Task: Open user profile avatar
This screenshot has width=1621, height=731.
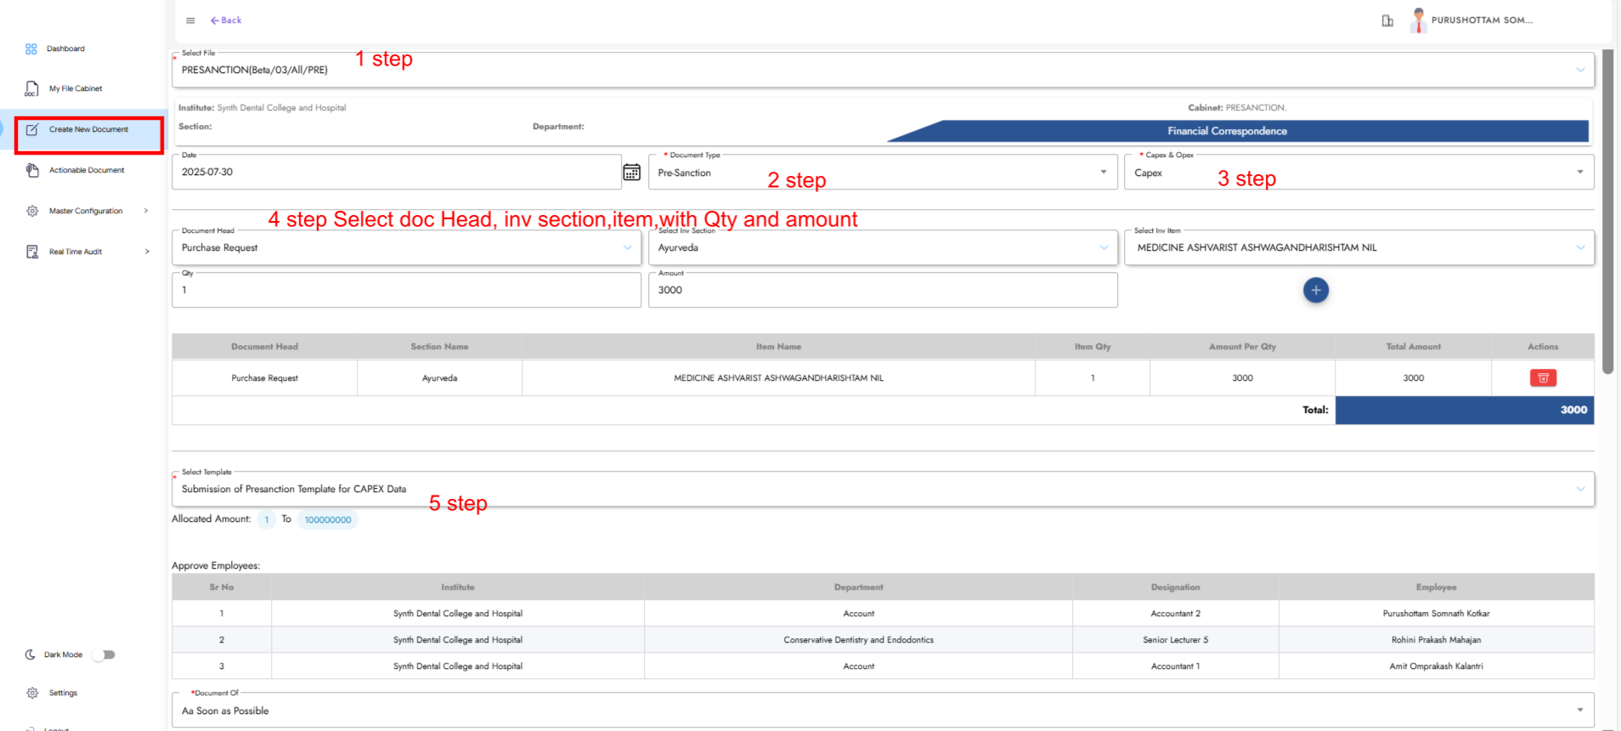Action: [x=1418, y=20]
